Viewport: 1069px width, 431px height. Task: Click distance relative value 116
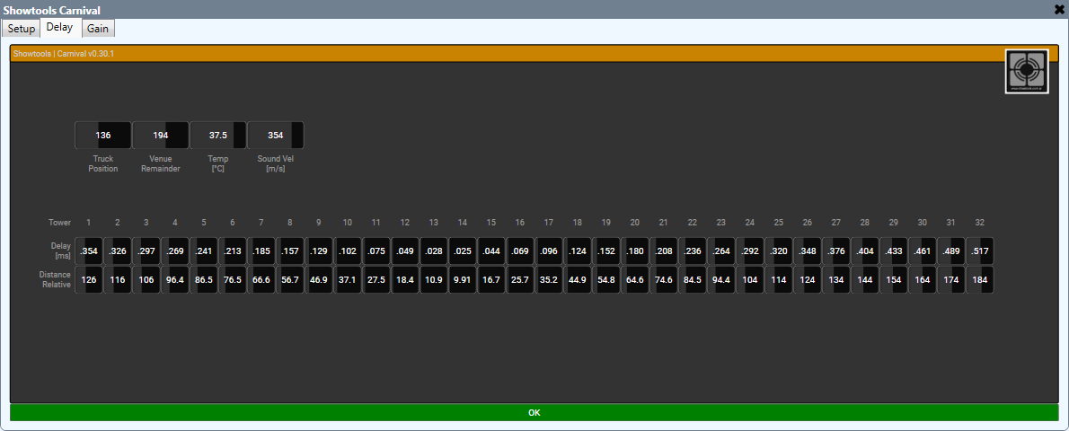pyautogui.click(x=118, y=279)
